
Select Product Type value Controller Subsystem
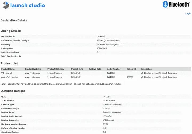113,104
